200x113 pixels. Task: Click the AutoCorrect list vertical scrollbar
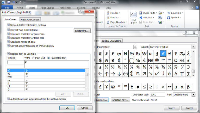[x=87, y=80]
